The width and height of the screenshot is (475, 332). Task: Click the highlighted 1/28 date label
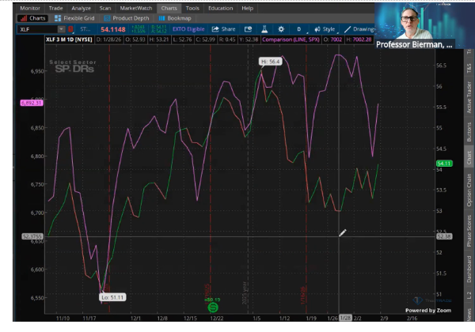click(x=345, y=318)
